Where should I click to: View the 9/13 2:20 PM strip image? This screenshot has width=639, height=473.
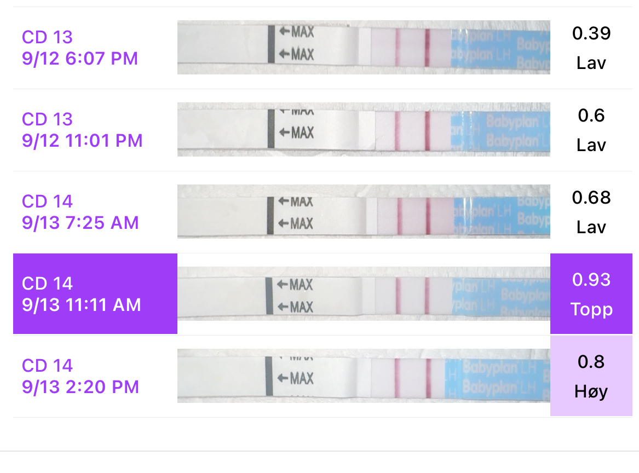tap(364, 376)
